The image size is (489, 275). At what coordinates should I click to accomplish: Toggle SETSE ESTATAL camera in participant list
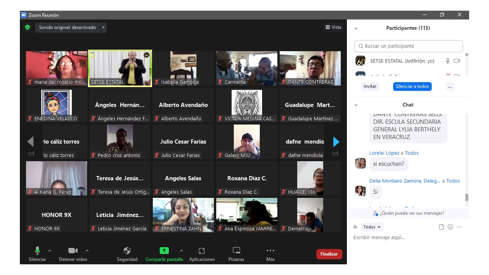(x=457, y=61)
